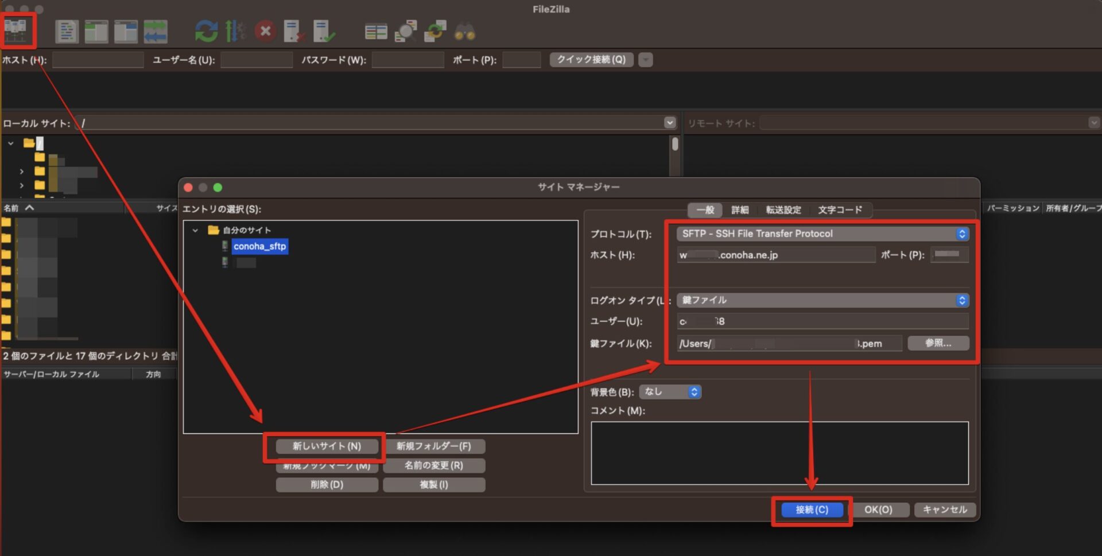Select the conoha_sftp site entry
Viewport: 1102px width, 556px height.
pyautogui.click(x=260, y=246)
